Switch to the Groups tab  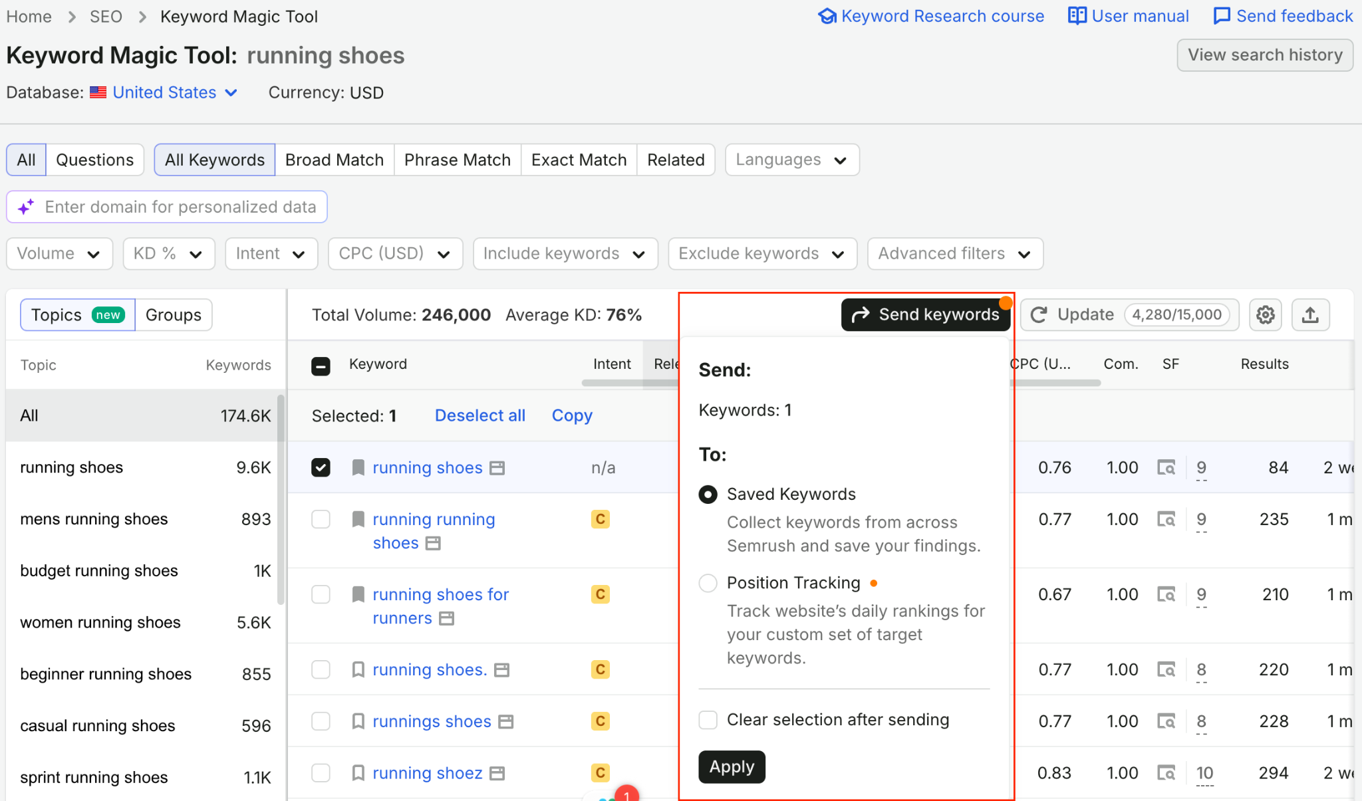click(x=174, y=315)
